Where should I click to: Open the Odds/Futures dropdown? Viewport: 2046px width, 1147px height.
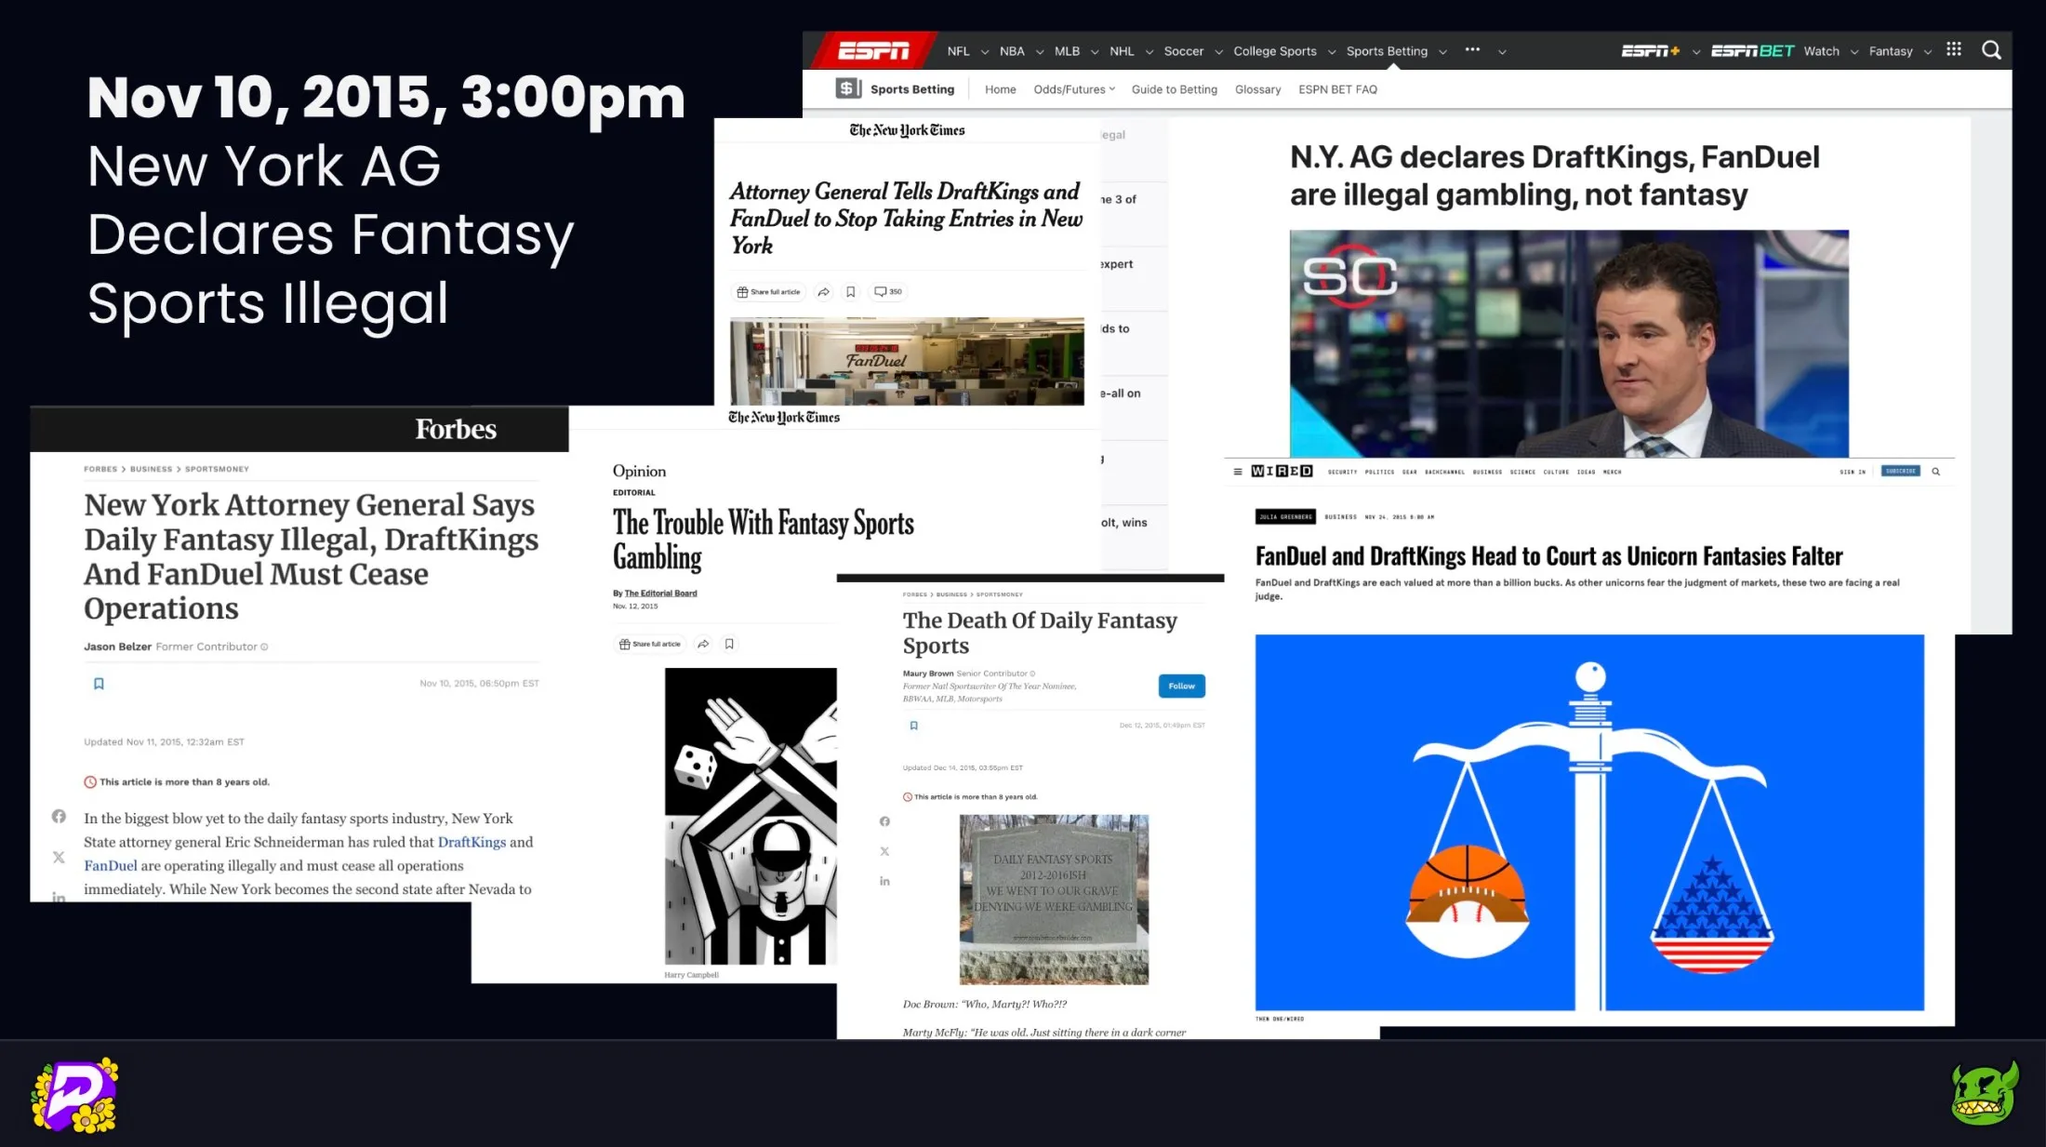coord(1073,89)
